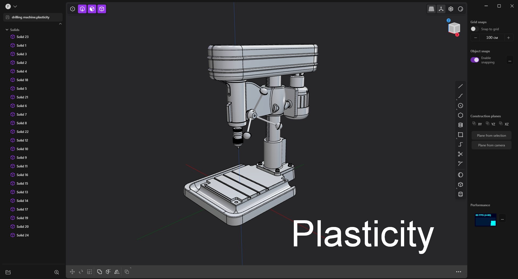Toggle grid display in viewport header

(431, 9)
